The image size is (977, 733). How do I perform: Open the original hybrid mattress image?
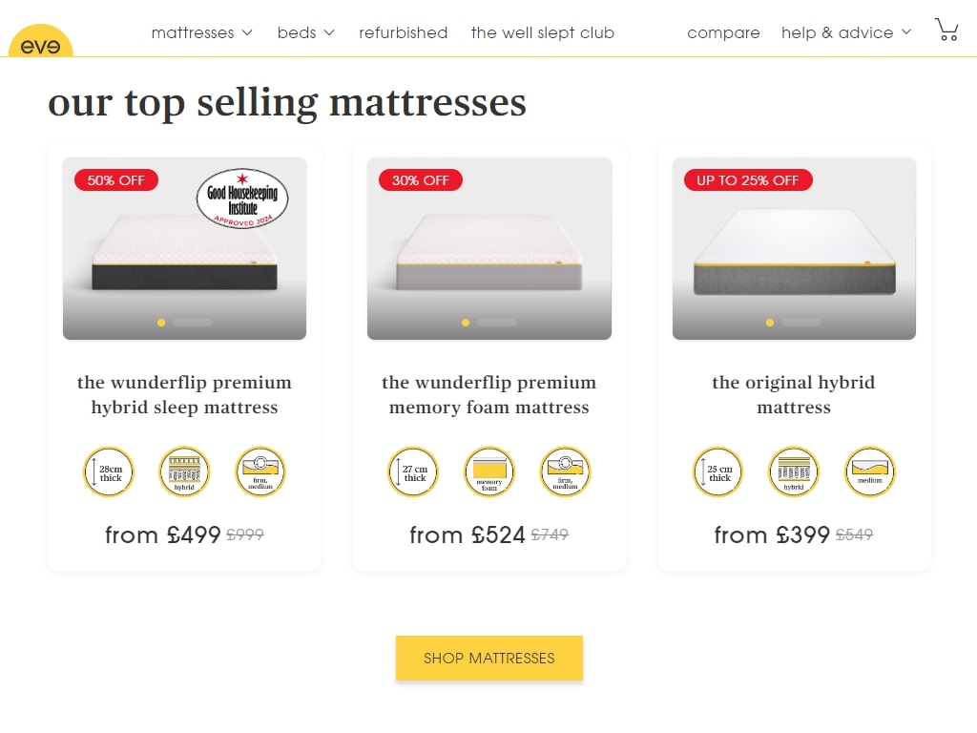[x=794, y=249]
